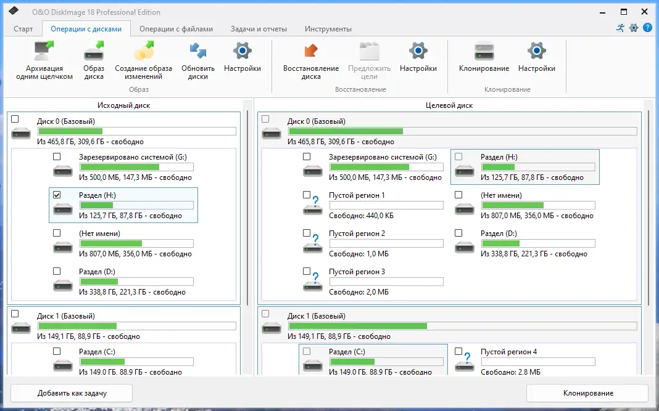
Task: Click the Клонирование ribbon icon
Action: click(484, 51)
